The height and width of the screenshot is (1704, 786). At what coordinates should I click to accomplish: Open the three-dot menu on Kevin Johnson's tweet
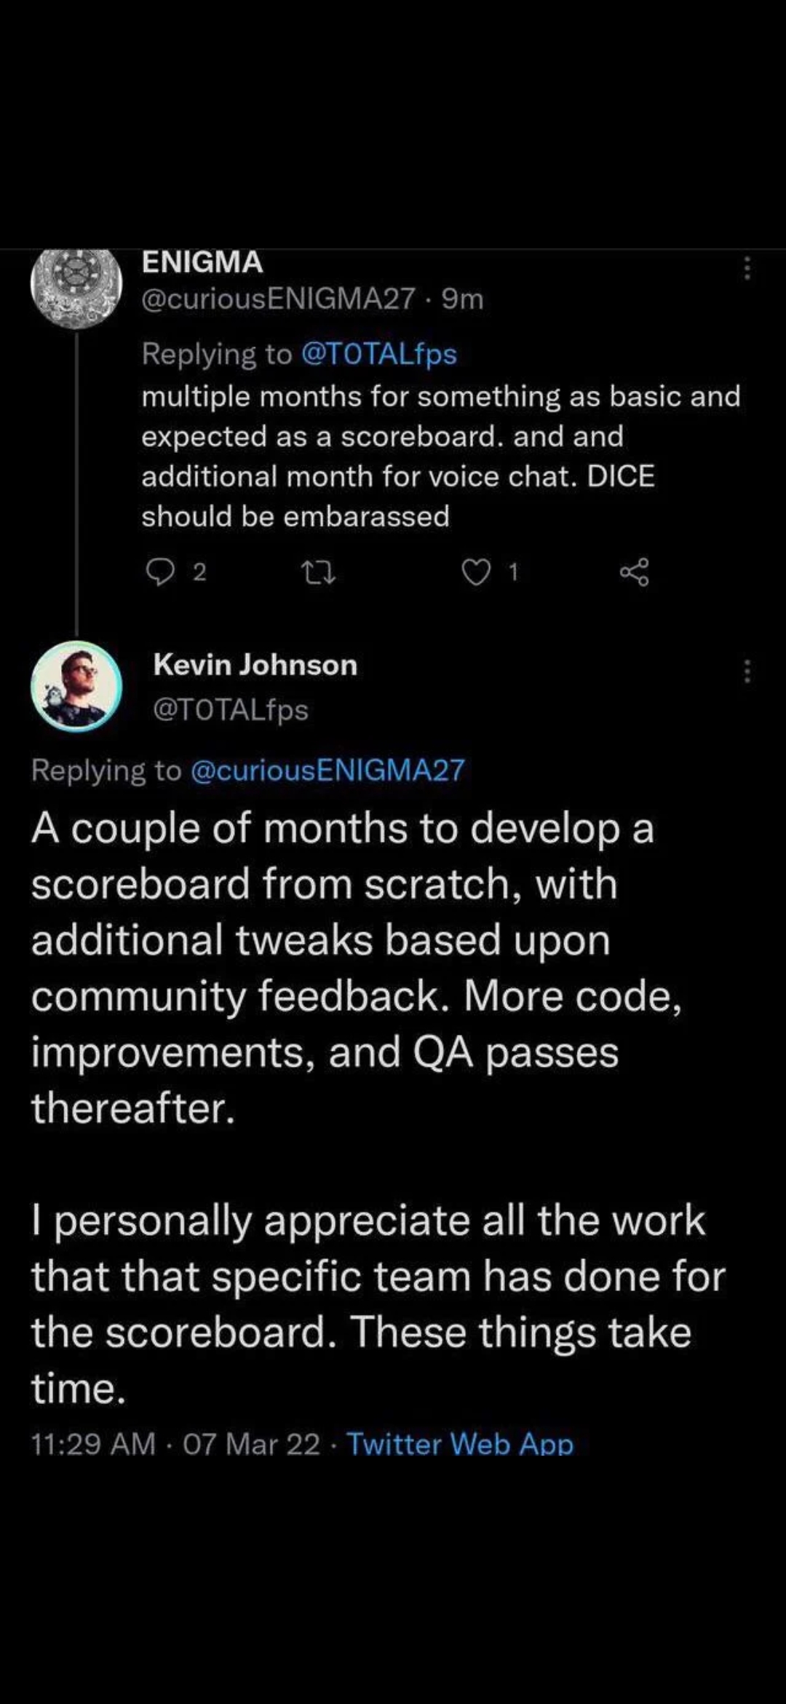coord(747,670)
